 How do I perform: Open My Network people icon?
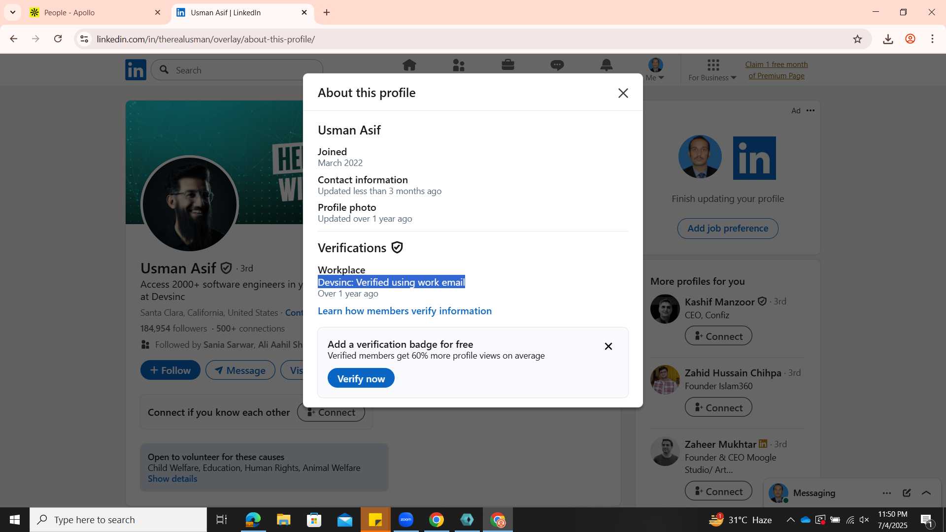point(458,65)
